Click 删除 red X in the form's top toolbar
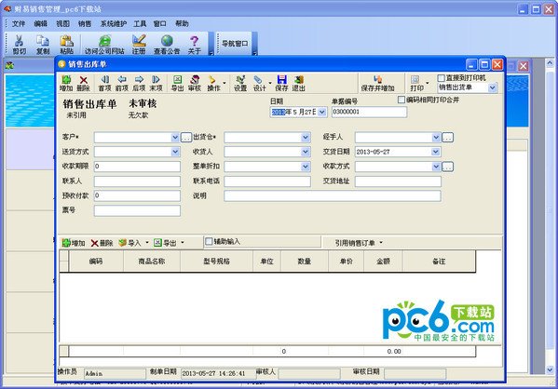This screenshot has height=389, width=558. [83, 84]
